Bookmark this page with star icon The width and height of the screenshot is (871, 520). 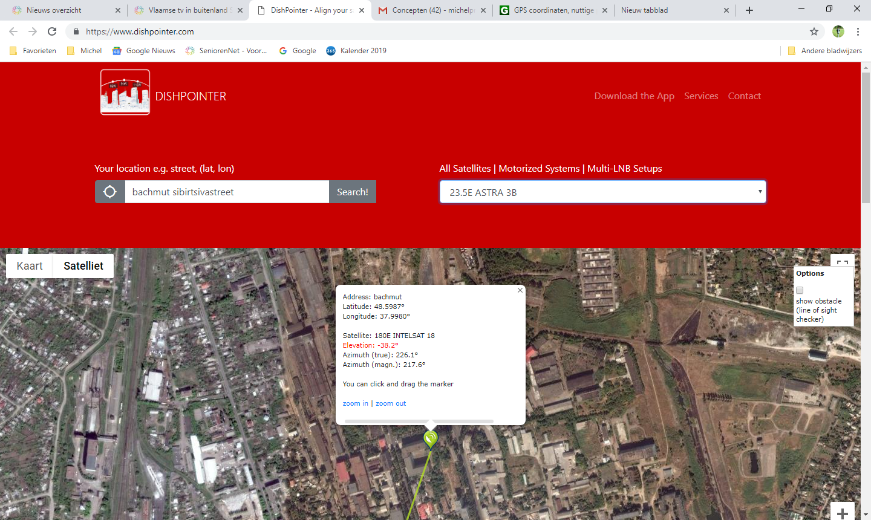814,31
